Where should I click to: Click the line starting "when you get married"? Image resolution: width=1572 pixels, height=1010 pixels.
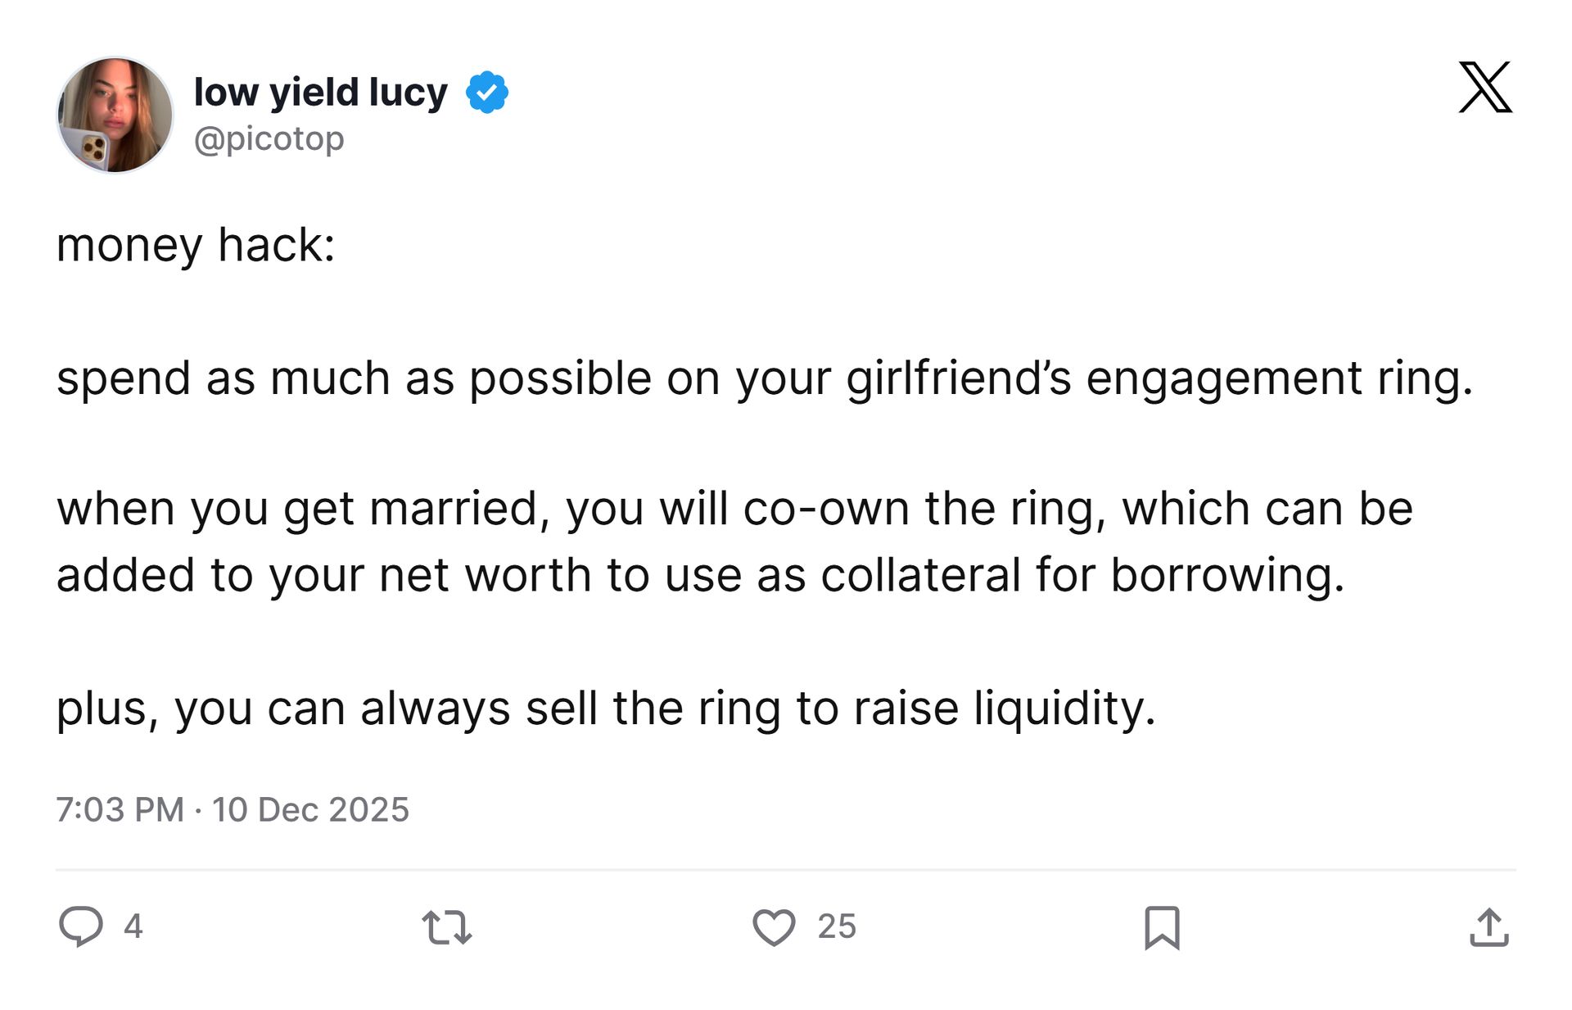734,509
